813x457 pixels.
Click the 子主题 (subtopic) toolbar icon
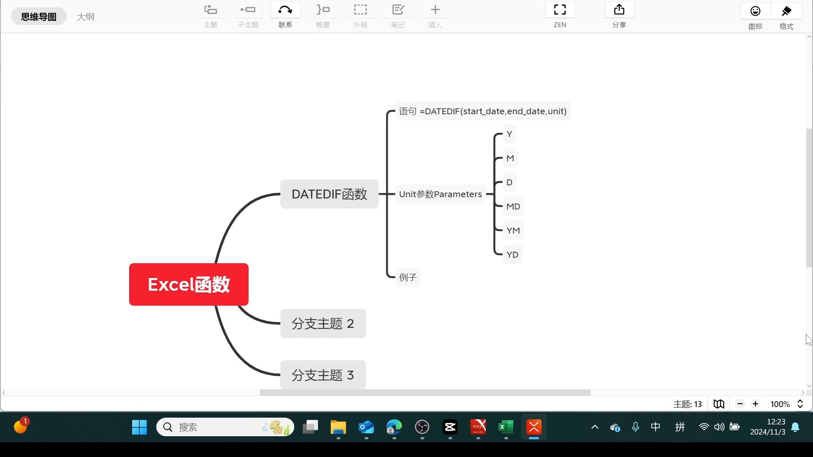(248, 10)
